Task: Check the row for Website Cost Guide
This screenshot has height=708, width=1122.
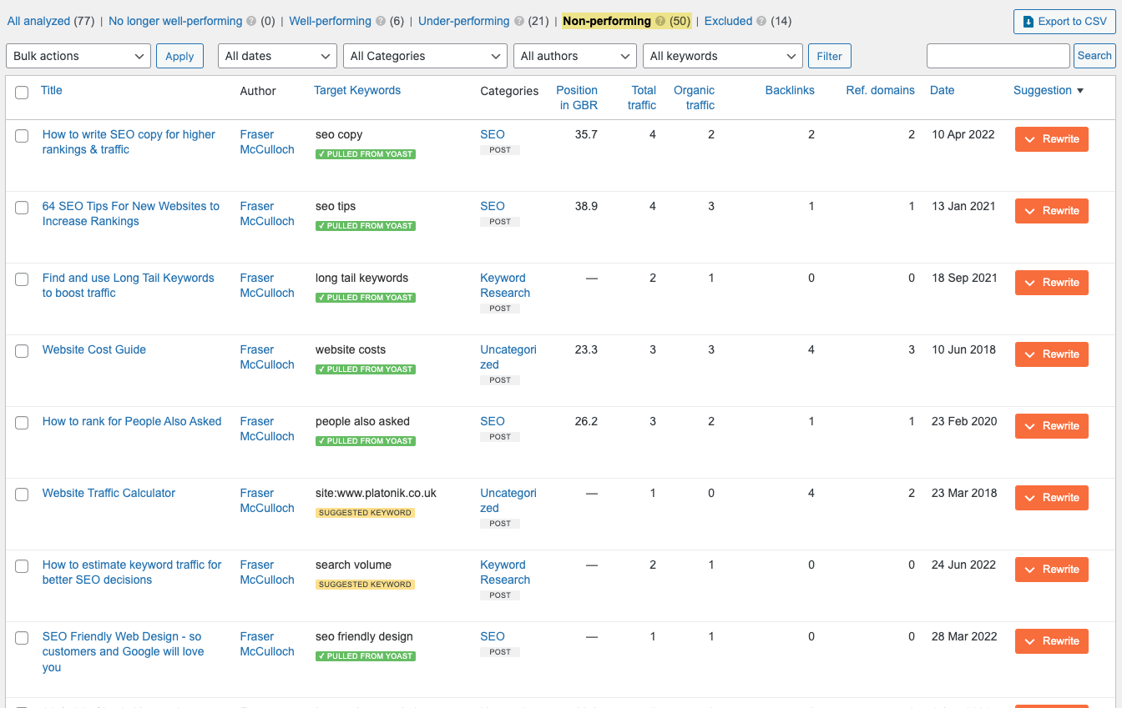Action: click(22, 351)
